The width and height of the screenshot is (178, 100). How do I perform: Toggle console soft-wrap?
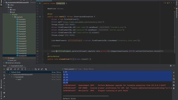click(x=174, y=79)
